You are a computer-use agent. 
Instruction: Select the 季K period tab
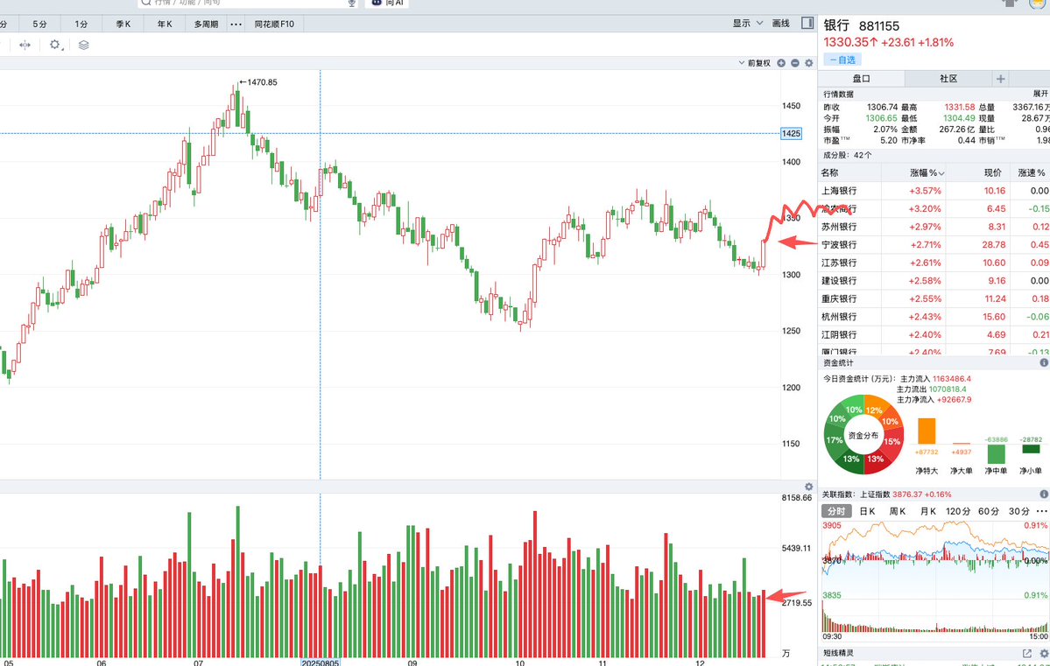point(123,25)
